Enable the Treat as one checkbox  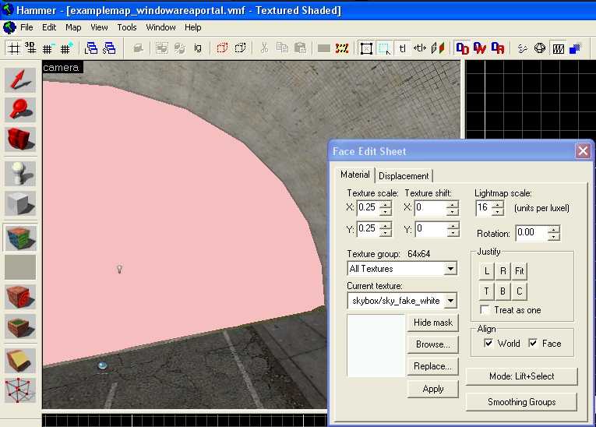click(485, 310)
